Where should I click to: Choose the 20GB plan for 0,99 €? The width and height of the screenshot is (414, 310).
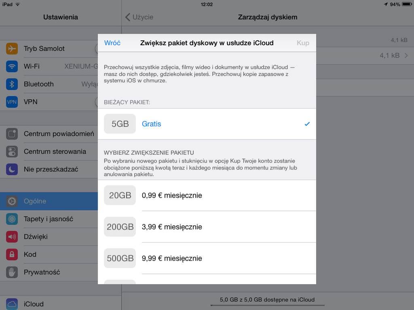click(x=207, y=195)
